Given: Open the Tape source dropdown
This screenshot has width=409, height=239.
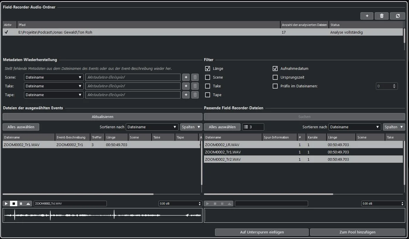Looking at the screenshot, I should point(54,95).
